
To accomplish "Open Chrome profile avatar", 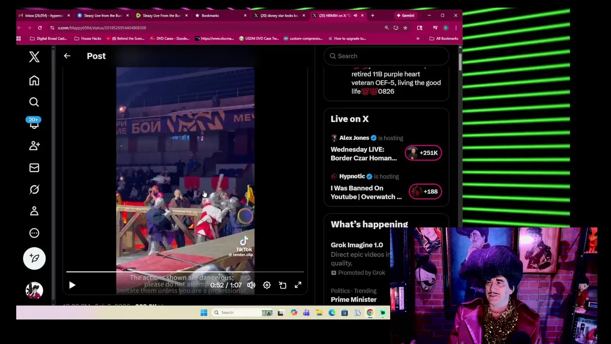I will coord(445,28).
